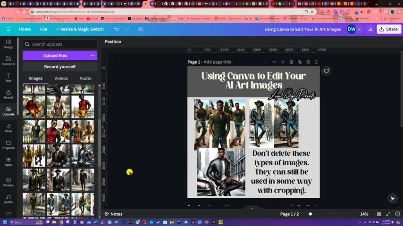Click Add page title field
This screenshot has height=226, width=403.
218,62
